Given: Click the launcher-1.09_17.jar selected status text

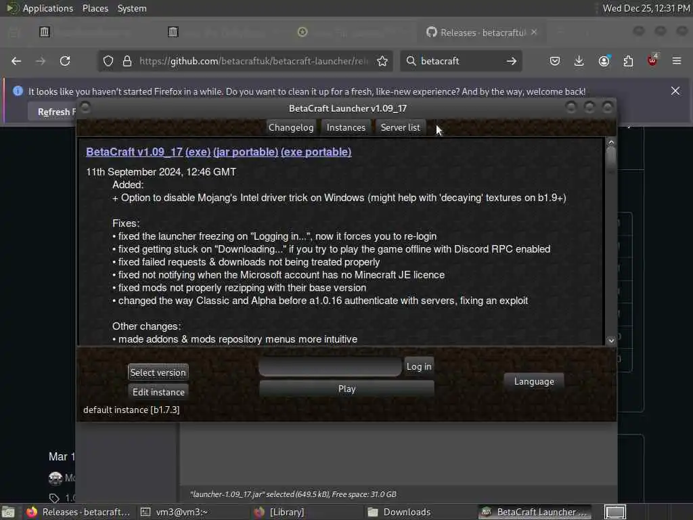Looking at the screenshot, I should coord(293,494).
